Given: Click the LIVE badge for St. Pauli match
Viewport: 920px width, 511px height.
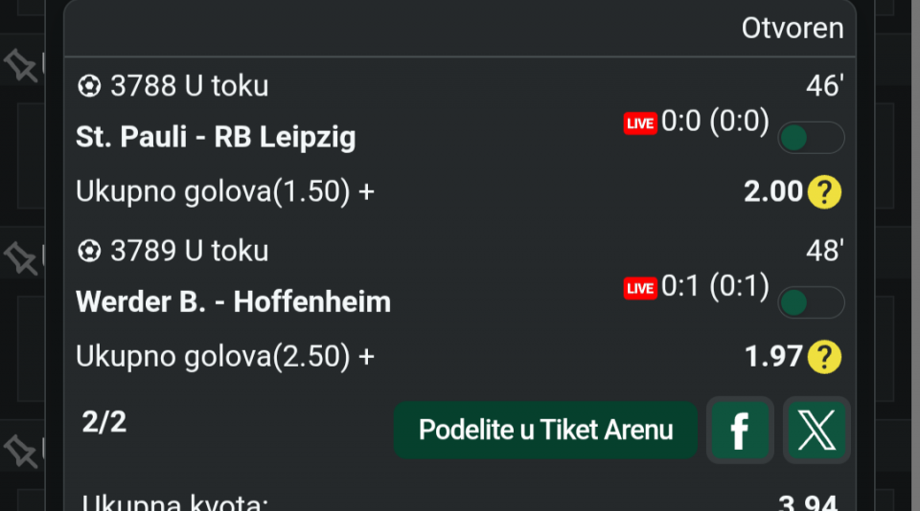Looking at the screenshot, I should (640, 123).
